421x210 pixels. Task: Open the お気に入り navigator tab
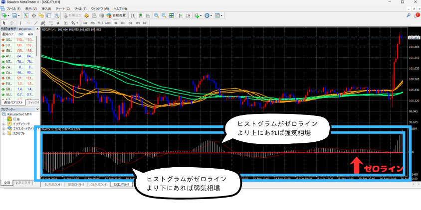[x=22, y=183]
